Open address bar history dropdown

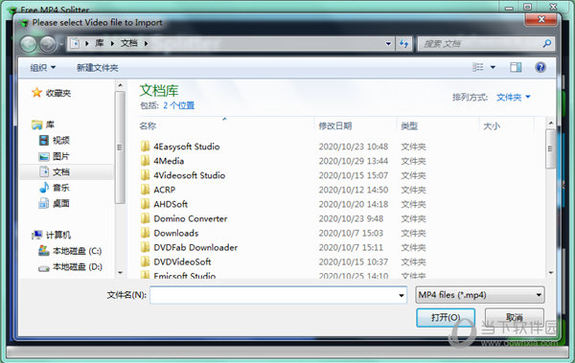(388, 44)
